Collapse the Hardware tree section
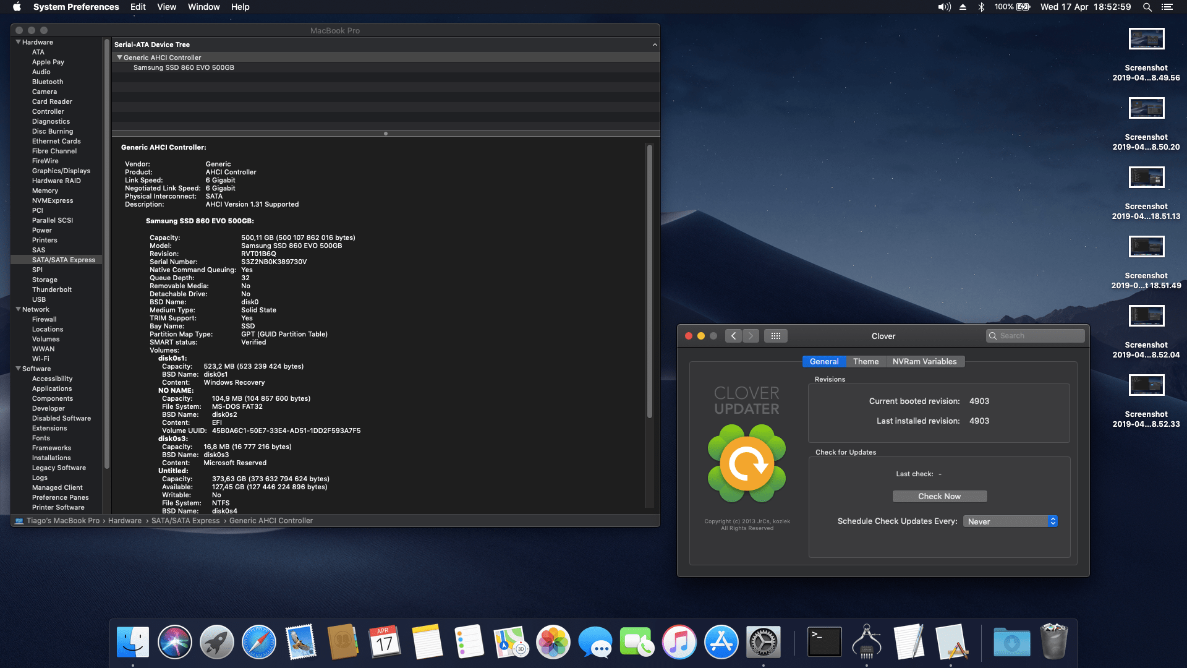This screenshot has width=1187, height=668. (18, 42)
